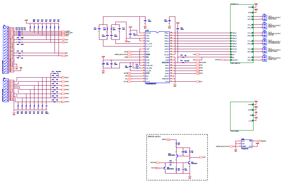Click the Output Stage channel 1-6 block
Viewport: 285px width, 181px height.
[242, 33]
